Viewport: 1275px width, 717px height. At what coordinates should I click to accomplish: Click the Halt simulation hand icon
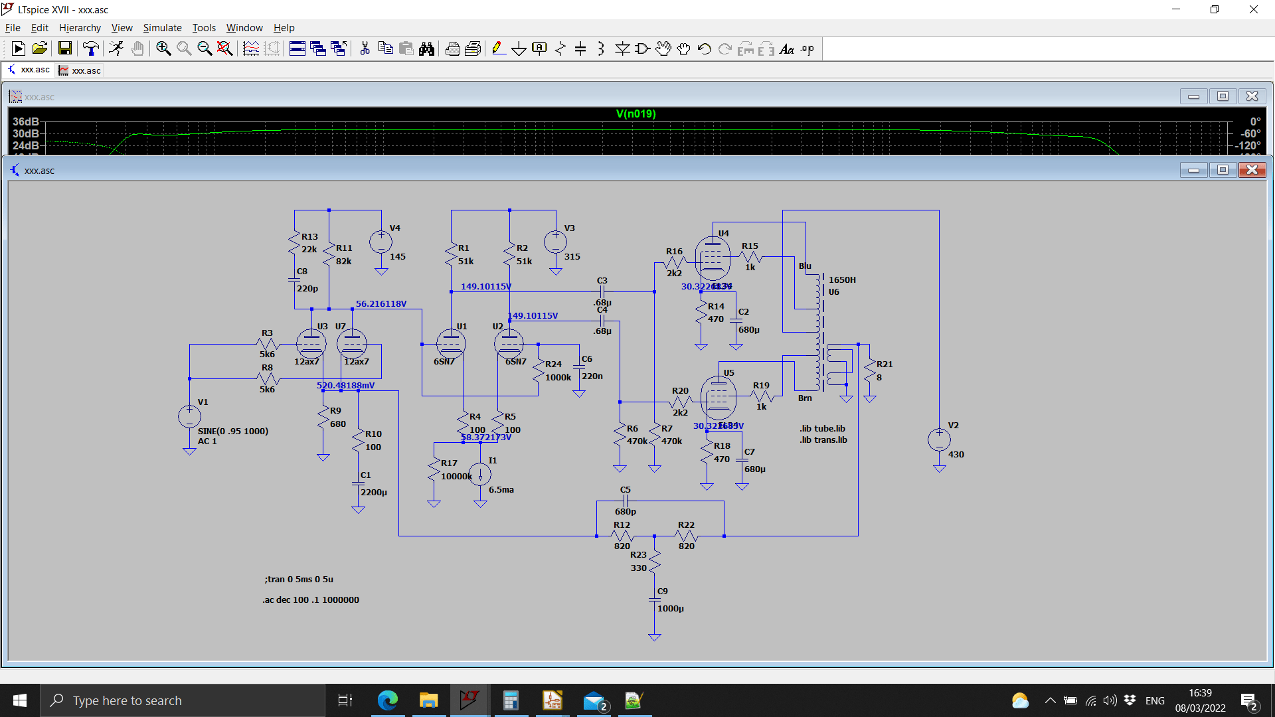coord(137,48)
